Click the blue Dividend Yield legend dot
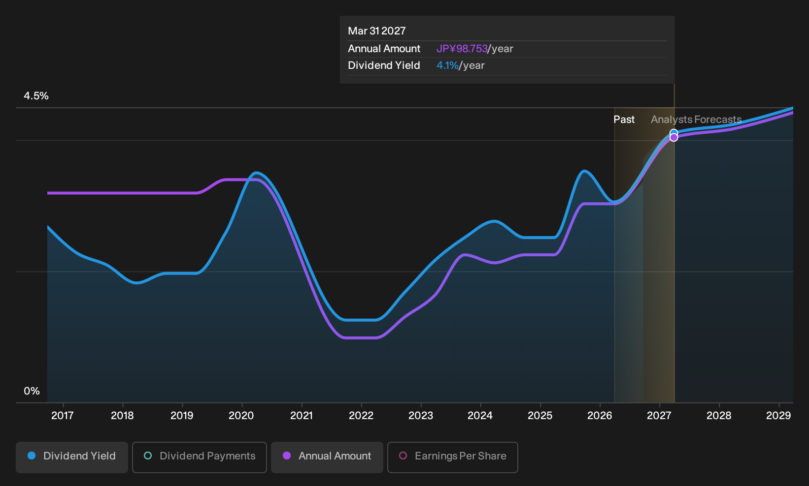This screenshot has width=809, height=486. (x=32, y=456)
